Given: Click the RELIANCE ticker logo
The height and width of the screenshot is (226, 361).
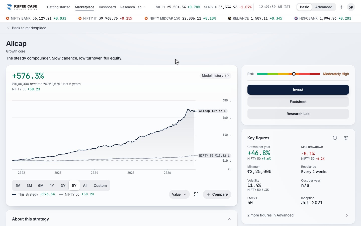Looking at the screenshot, I should pyautogui.click(x=230, y=18).
